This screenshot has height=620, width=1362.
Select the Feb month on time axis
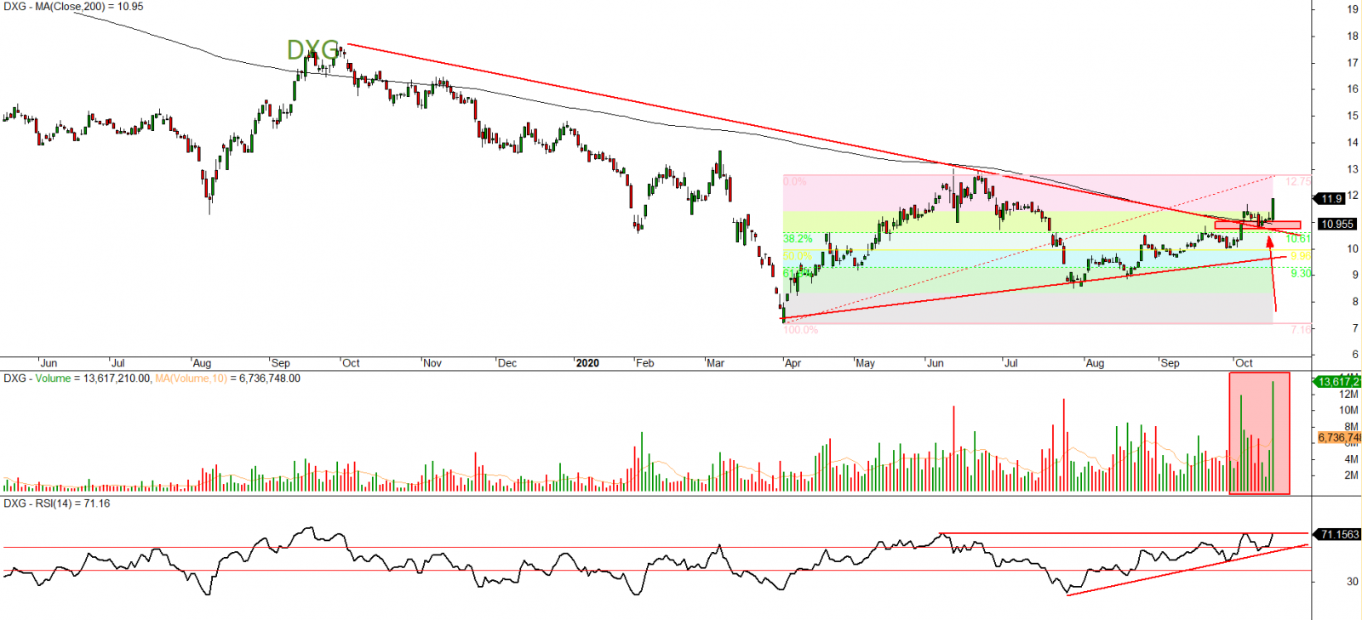coord(645,363)
